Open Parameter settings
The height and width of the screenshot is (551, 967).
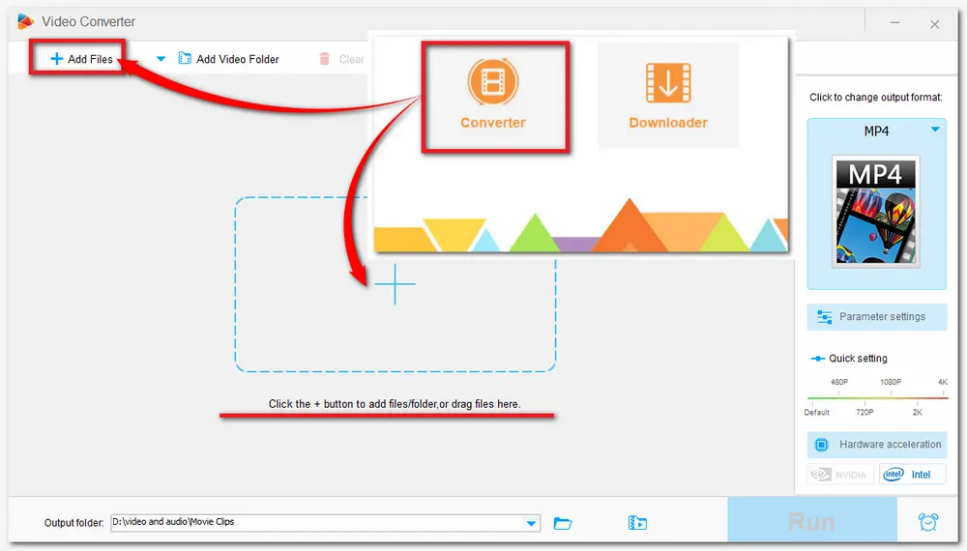click(876, 317)
